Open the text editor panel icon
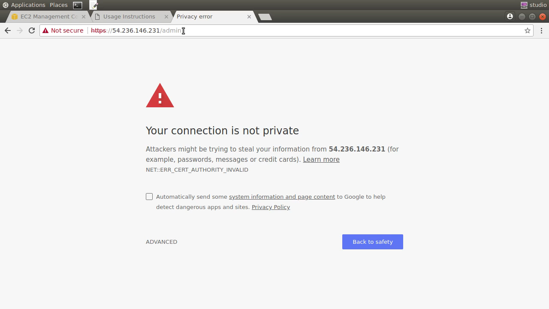Image resolution: width=549 pixels, height=309 pixels. tap(94, 5)
